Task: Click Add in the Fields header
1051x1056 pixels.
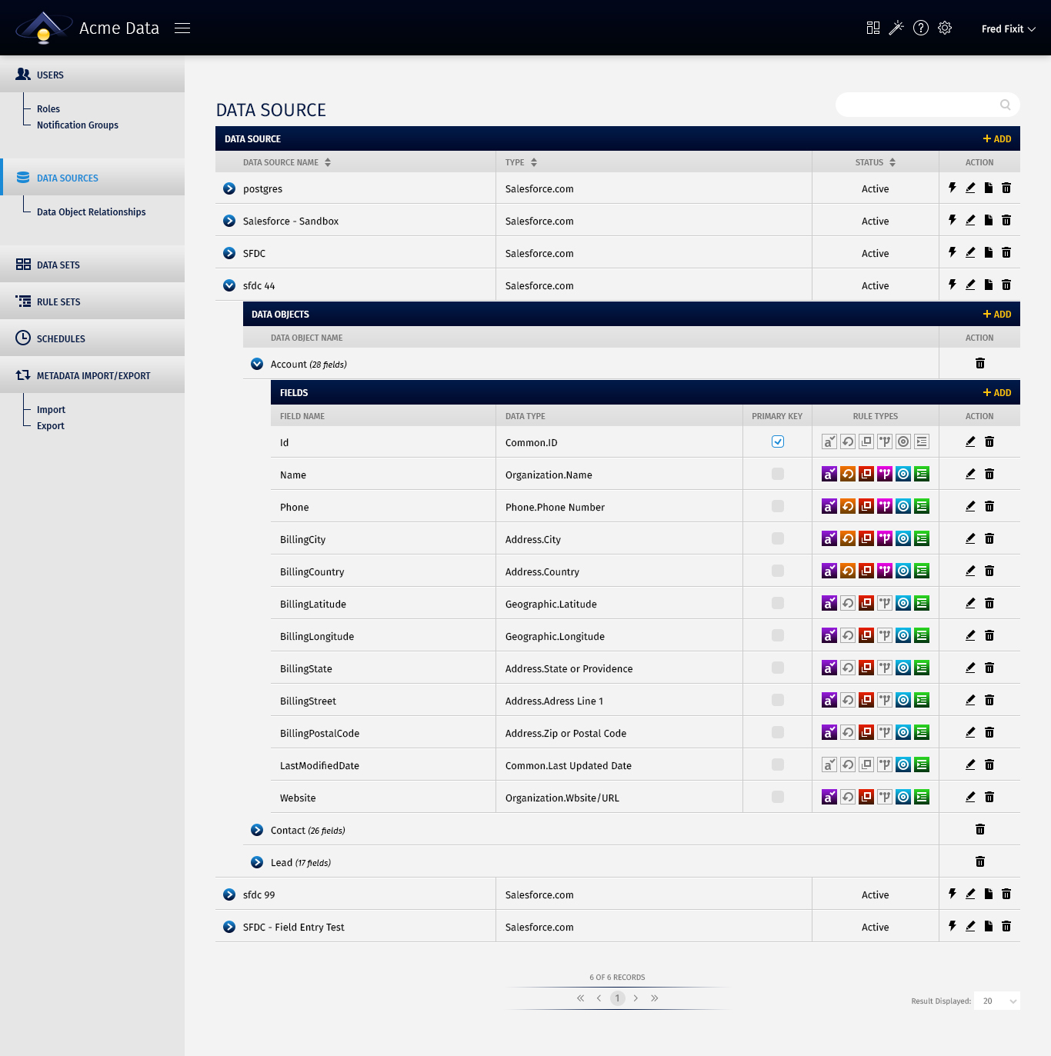Action: pos(997,392)
